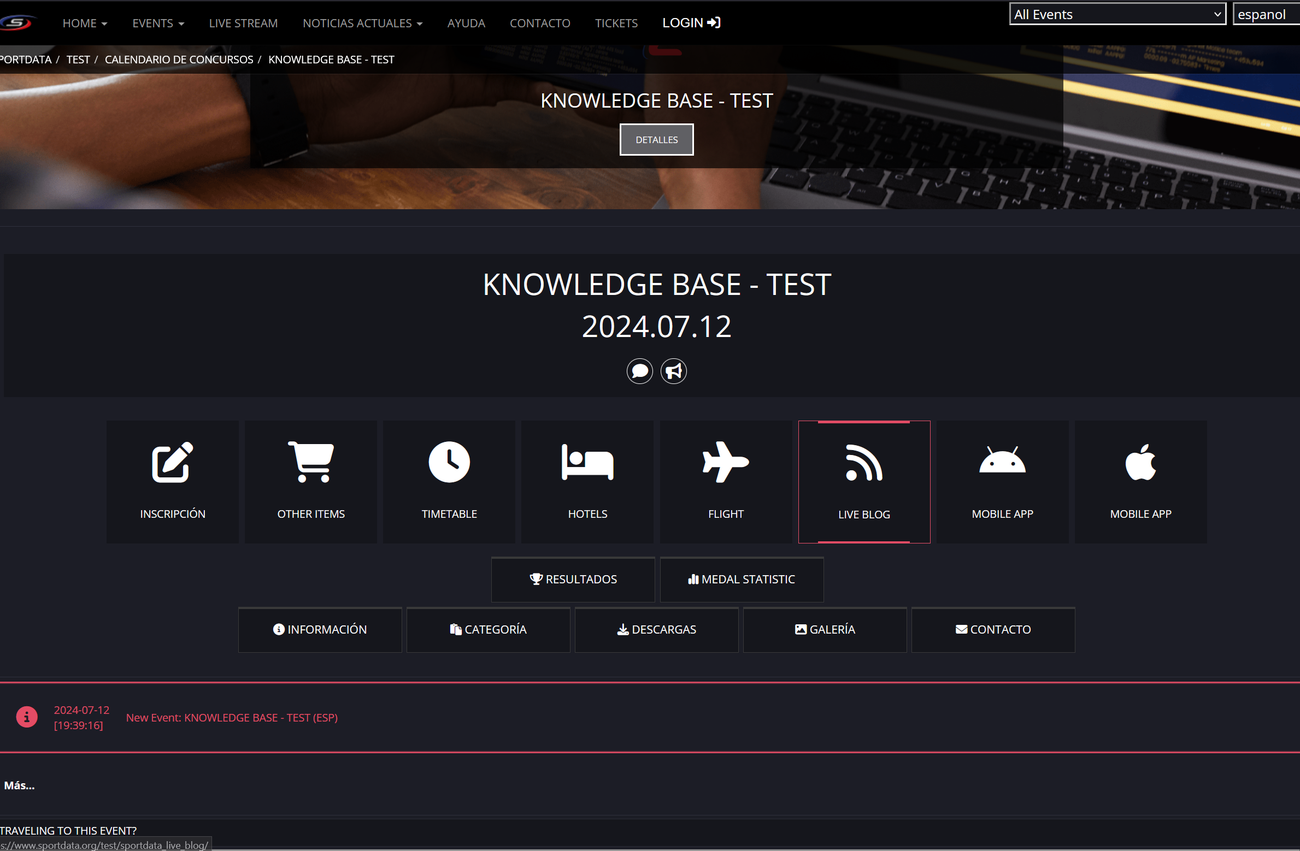Click the Timetable clock icon

tap(449, 463)
